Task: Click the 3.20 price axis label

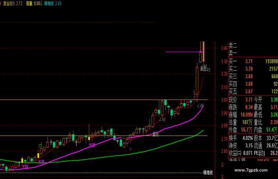Action: click(224, 74)
